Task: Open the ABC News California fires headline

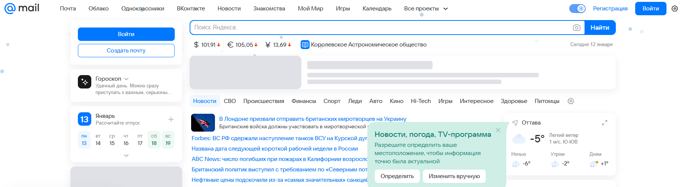Action: coord(279,159)
